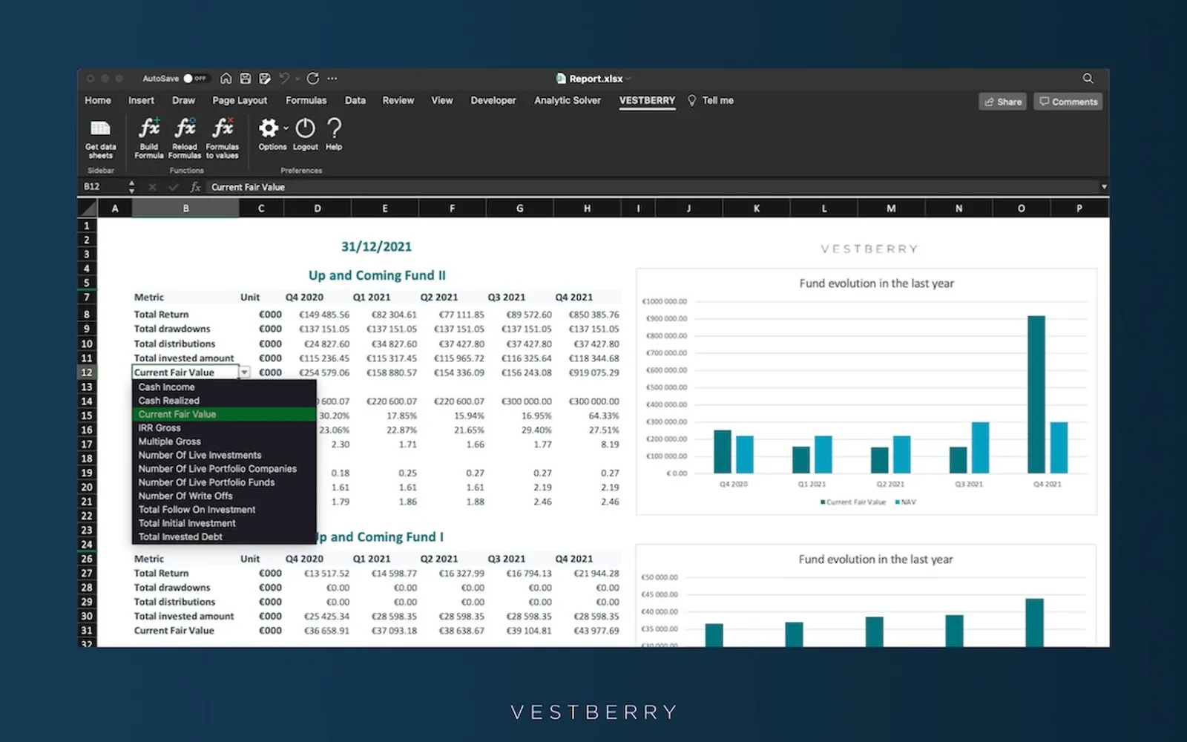Click the Get data sheets icon
Screen dimensions: 1187x742
[x=100, y=128]
